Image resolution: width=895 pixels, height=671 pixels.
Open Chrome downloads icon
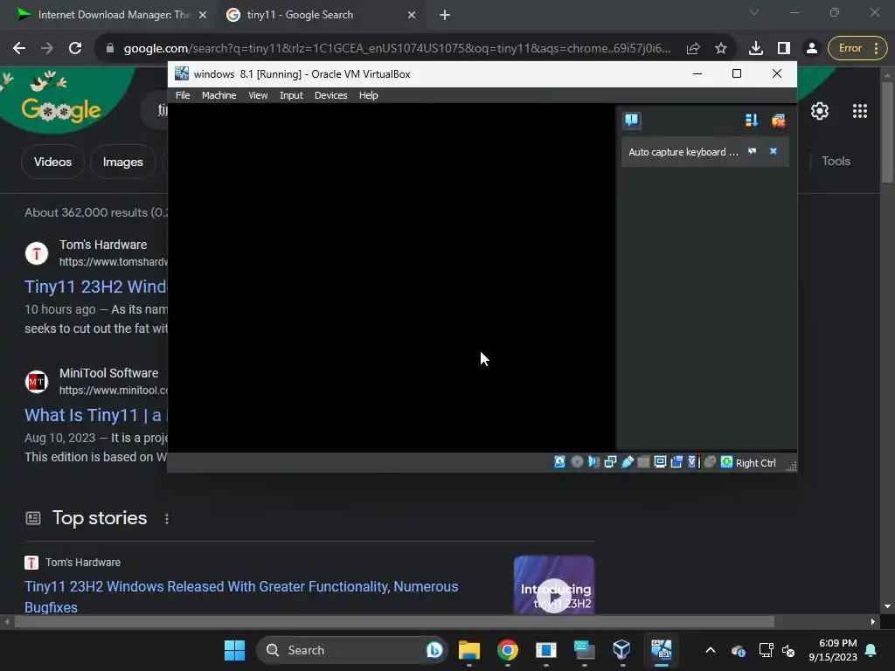tap(756, 49)
